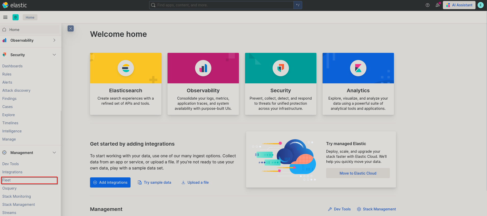Open Explore in the sidebar

(x=9, y=115)
